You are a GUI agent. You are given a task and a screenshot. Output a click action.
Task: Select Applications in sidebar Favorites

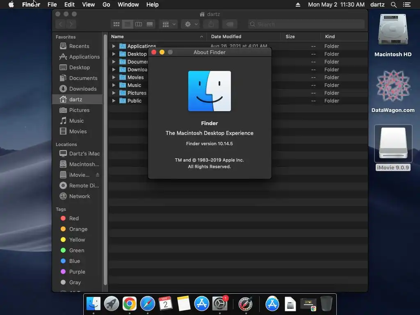pos(78,57)
